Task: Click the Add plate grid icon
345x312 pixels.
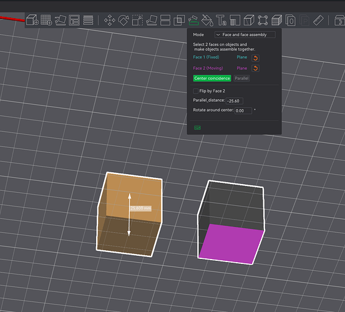Action: (46, 20)
